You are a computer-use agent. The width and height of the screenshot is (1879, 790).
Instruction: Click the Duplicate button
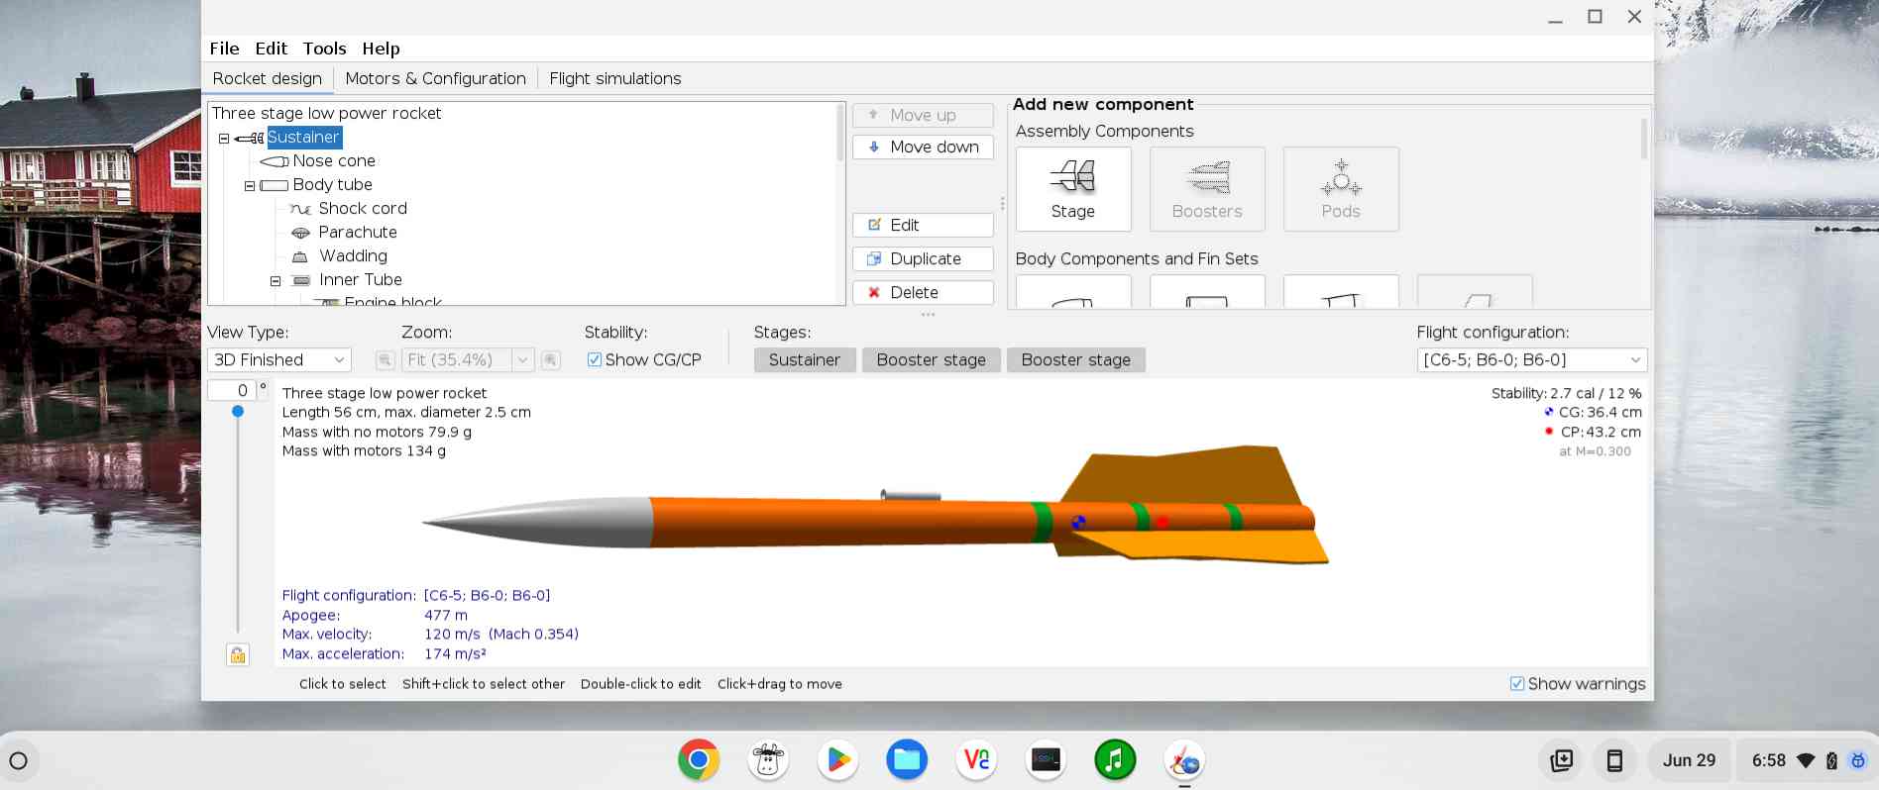pos(923,259)
